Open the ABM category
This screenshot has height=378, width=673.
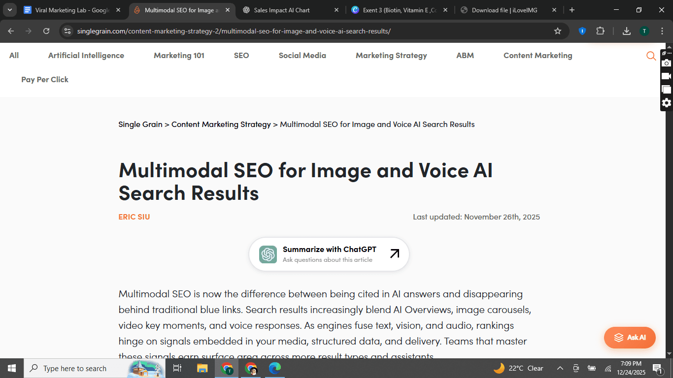[x=465, y=56]
